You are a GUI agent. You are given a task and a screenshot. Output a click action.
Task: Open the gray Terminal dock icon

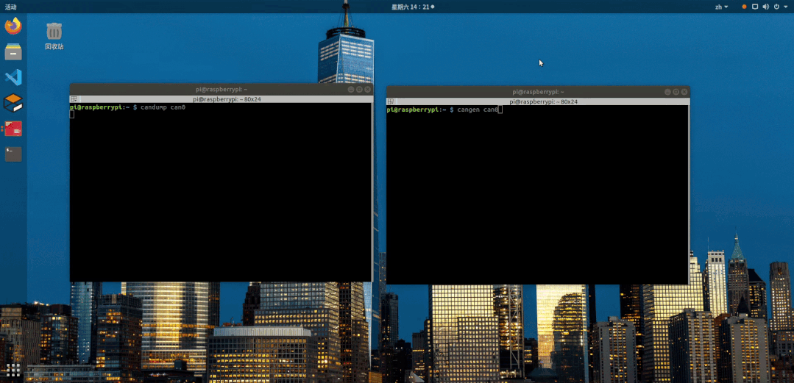pos(13,154)
